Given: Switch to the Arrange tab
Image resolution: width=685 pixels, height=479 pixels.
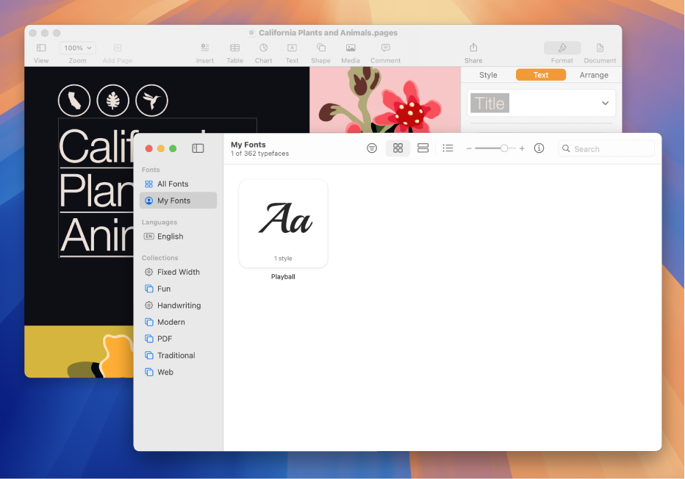Looking at the screenshot, I should click(593, 75).
